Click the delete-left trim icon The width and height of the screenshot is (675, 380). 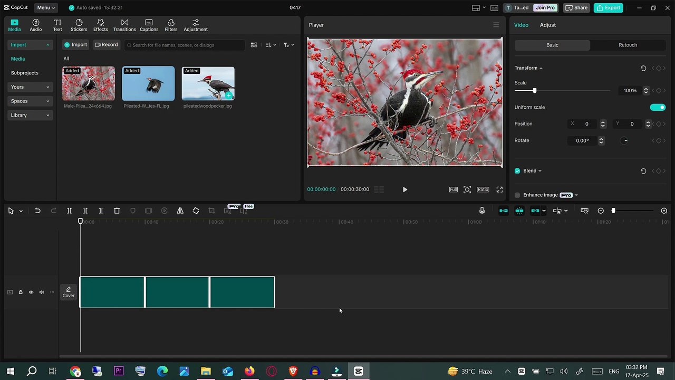click(85, 211)
